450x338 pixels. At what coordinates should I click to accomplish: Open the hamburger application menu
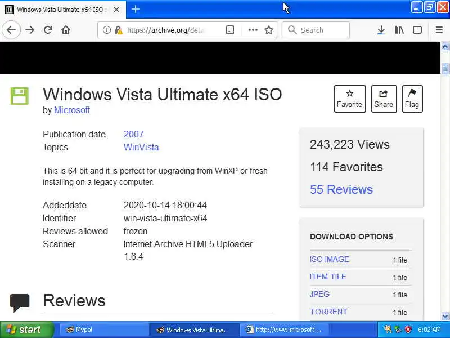tap(439, 30)
